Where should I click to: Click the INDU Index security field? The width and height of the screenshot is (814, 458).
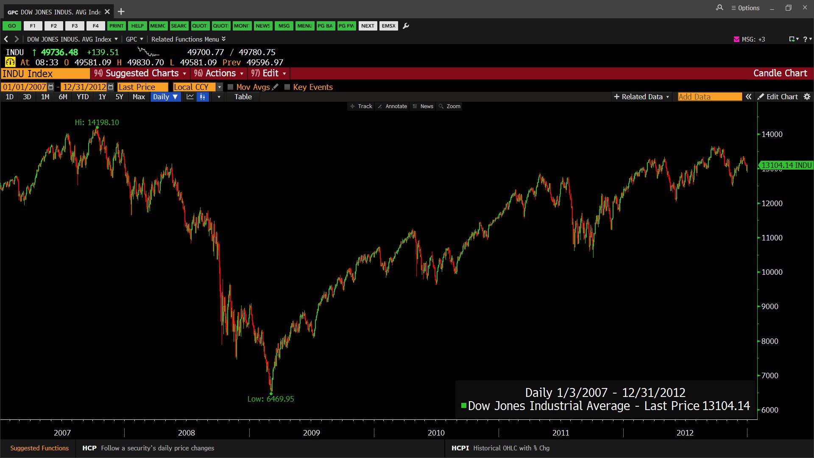(45, 73)
